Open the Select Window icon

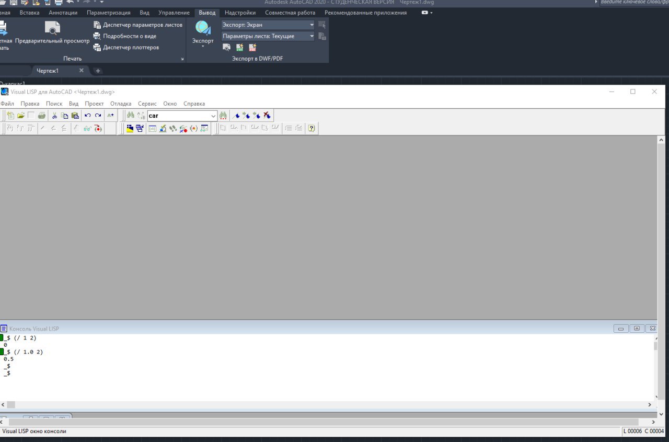pyautogui.click(x=140, y=128)
